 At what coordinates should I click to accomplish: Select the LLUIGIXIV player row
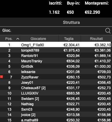[56, 93]
